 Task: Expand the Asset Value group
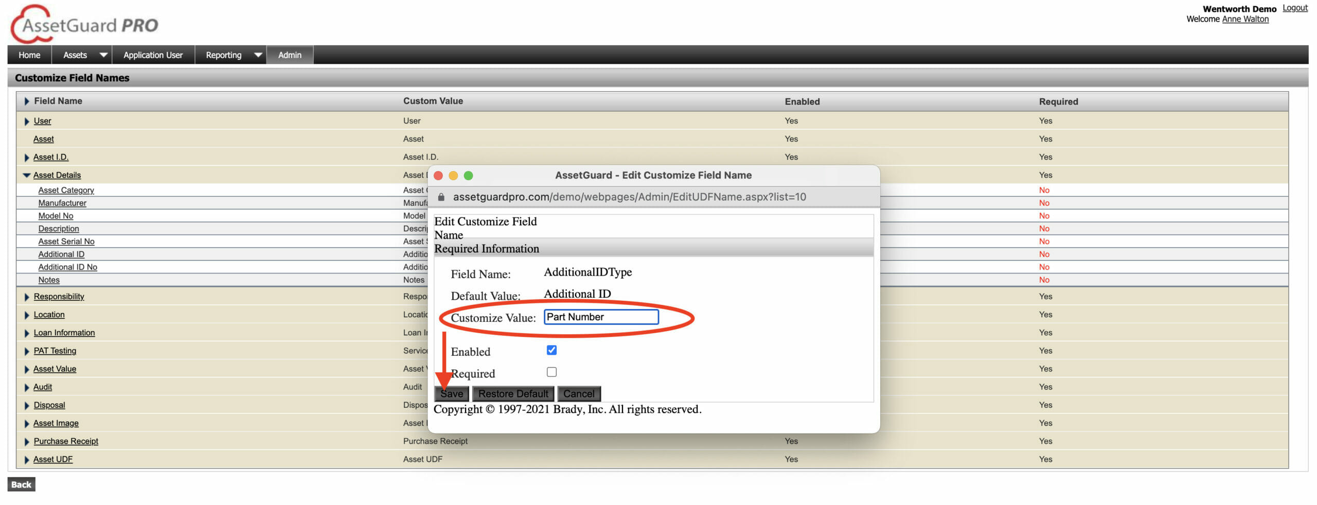[x=27, y=369]
